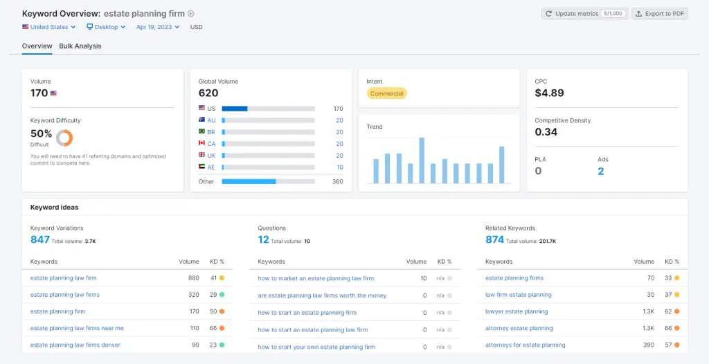Click volume value 880 in Keyword Variations
Viewport: 709px width, 364px height.
pos(194,277)
